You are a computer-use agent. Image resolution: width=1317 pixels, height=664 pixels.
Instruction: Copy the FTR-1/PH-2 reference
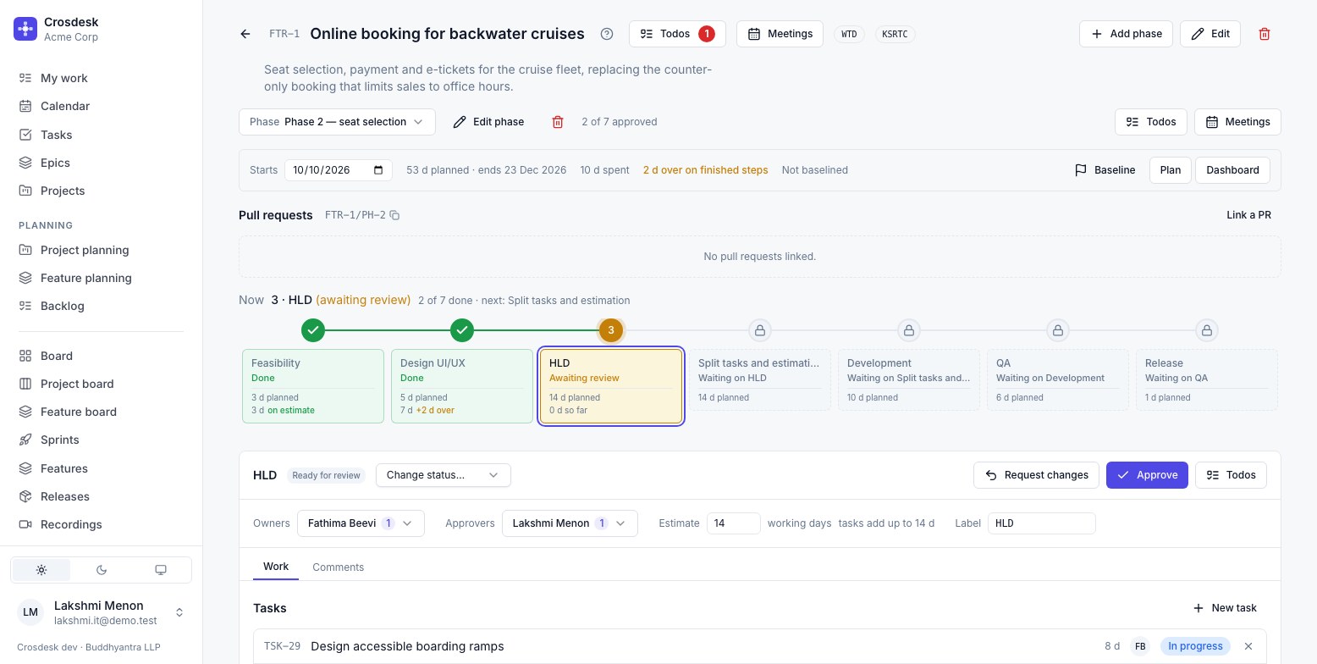[394, 215]
